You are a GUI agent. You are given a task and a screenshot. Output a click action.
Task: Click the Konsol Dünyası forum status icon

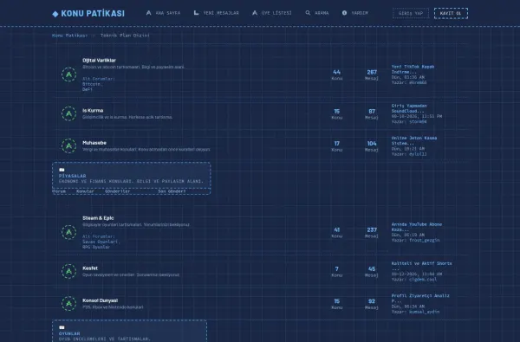[x=69, y=304]
